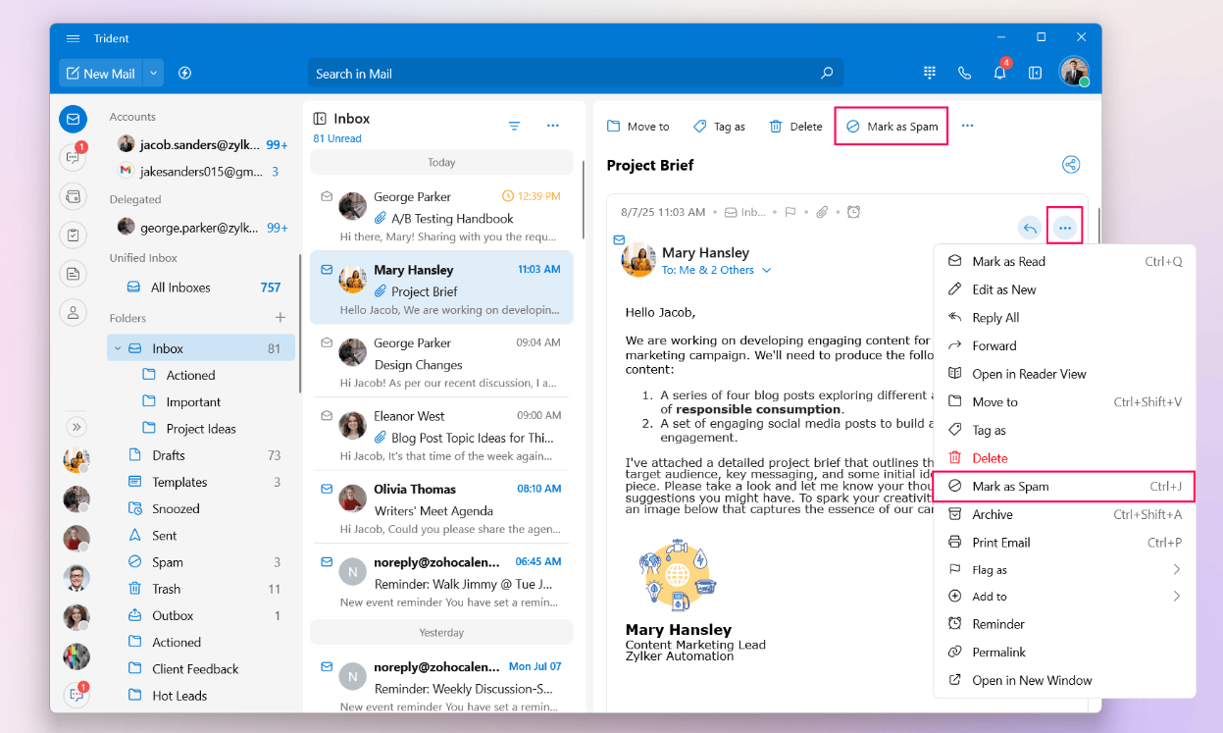Open the notes module icon in the sidebar
1223x733 pixels.
(x=72, y=274)
